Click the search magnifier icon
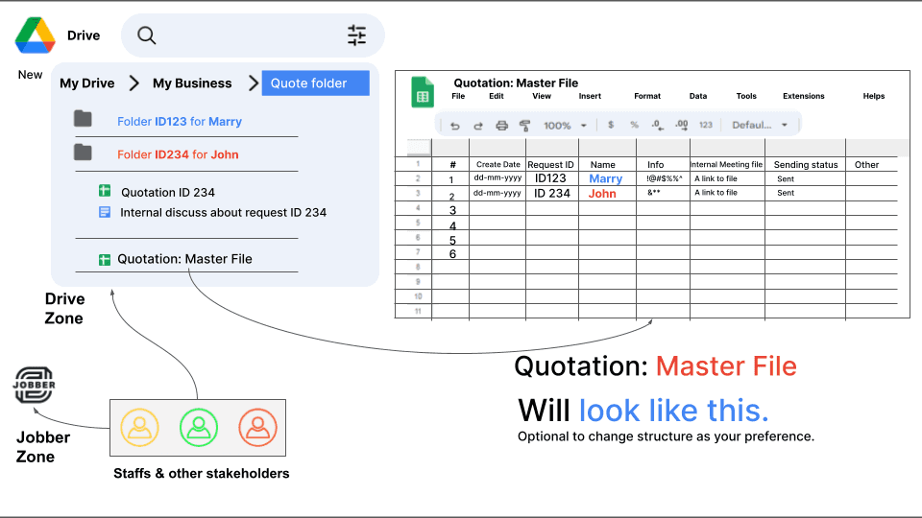922x518 pixels. [146, 35]
